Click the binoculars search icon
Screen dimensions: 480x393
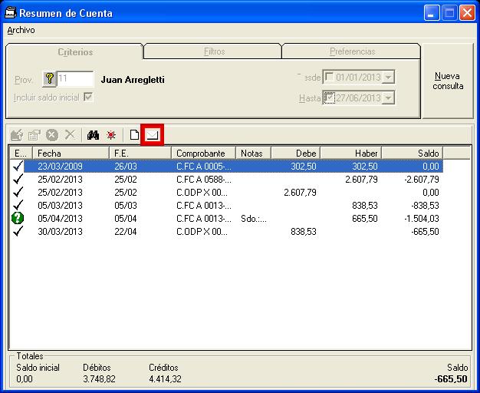coord(94,135)
